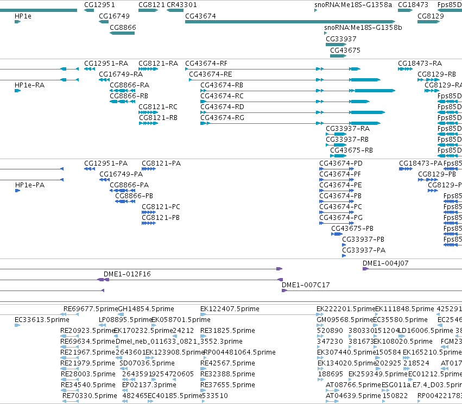Select the CG8866 gene bar
Viewport: 462px width, 404px height.
(x=122, y=33)
